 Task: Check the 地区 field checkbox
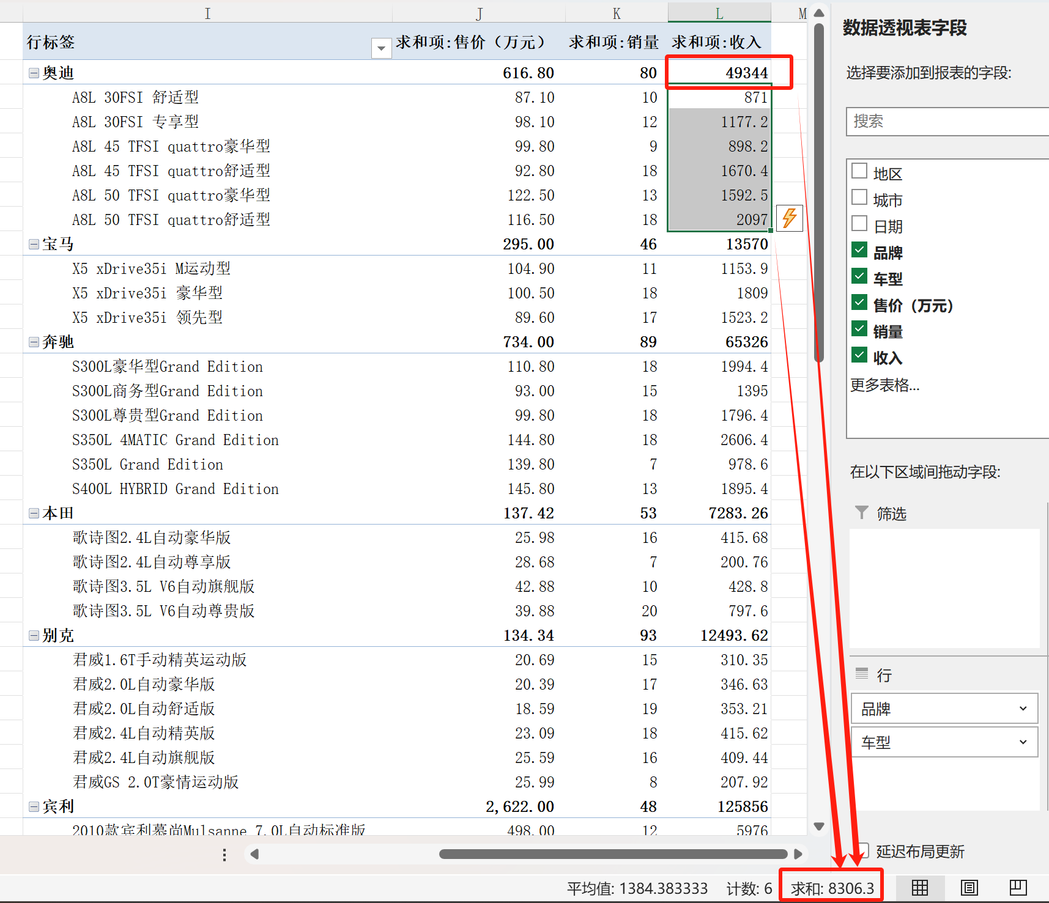pyautogui.click(x=859, y=171)
